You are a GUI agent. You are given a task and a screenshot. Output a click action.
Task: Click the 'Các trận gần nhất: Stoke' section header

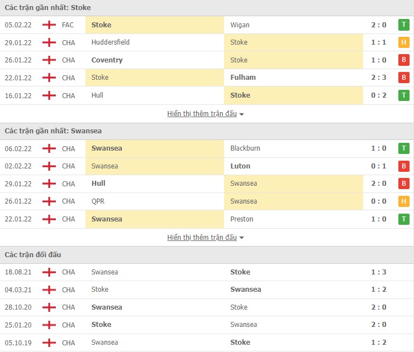[x=48, y=8]
